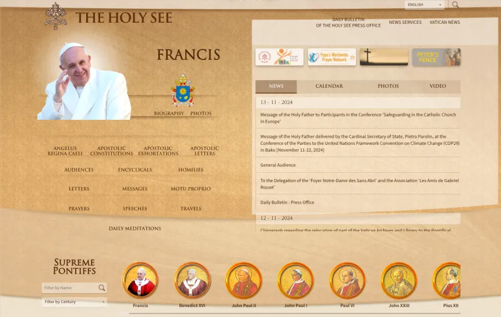Viewport: 501px width, 317px height.
Task: Read the Safeguarding in the Catholic Church message
Action: pos(358,118)
